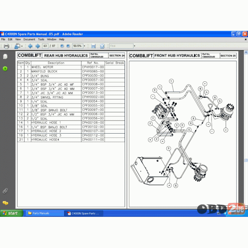The height and width of the screenshot is (248, 248).
Task: Click the Serial Break column header
Action: tap(115, 63)
